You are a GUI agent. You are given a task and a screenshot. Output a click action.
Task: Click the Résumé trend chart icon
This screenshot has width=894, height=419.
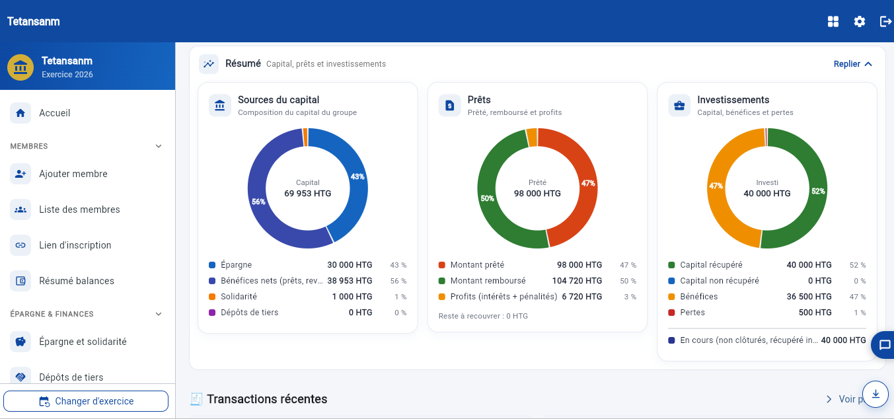(209, 64)
